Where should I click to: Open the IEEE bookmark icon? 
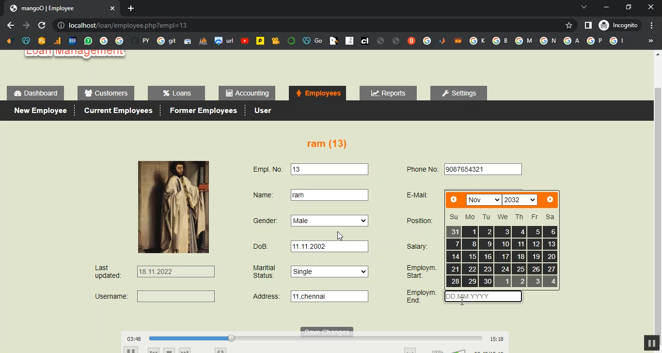point(73,41)
